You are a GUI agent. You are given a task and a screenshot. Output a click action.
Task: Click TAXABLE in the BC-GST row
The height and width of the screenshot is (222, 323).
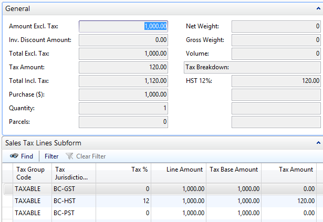[x=32, y=189]
